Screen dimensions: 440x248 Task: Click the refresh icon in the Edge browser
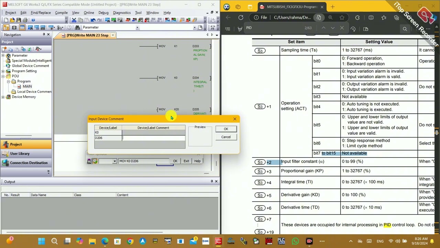tap(241, 18)
